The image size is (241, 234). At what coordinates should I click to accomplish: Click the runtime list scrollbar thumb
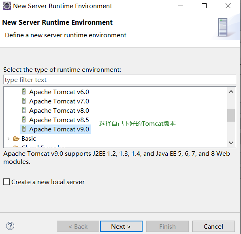(x=231, y=115)
